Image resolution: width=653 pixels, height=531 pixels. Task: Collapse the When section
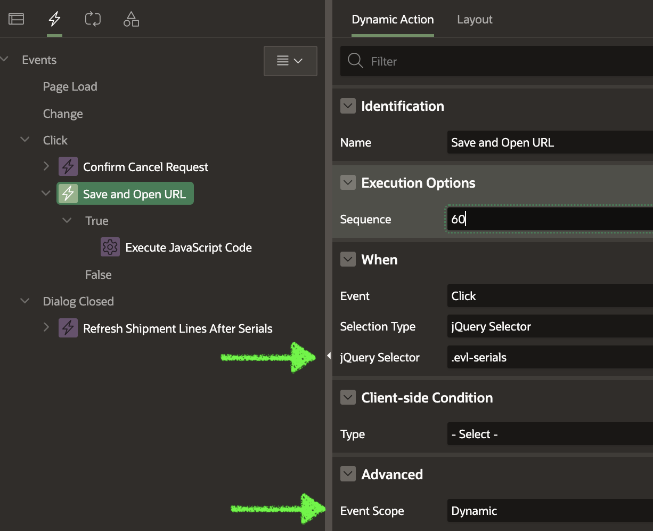tap(348, 260)
